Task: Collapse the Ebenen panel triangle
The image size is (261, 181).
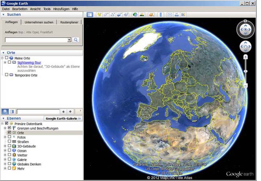Action: pyautogui.click(x=4, y=118)
